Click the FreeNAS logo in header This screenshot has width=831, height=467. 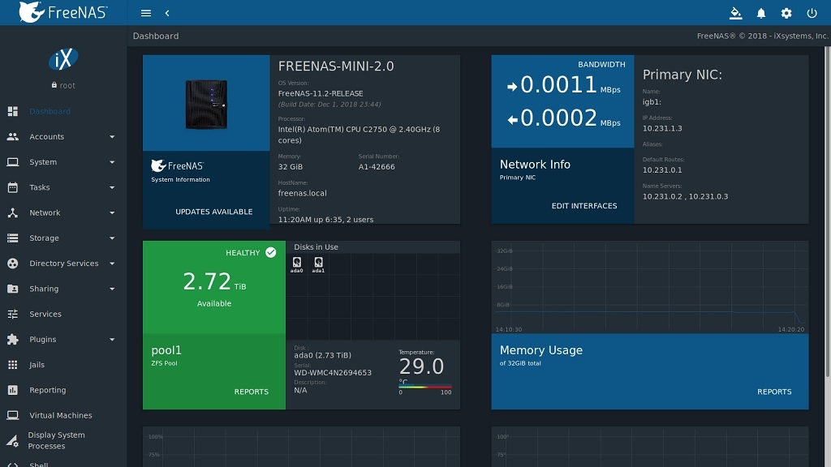[x=63, y=12]
